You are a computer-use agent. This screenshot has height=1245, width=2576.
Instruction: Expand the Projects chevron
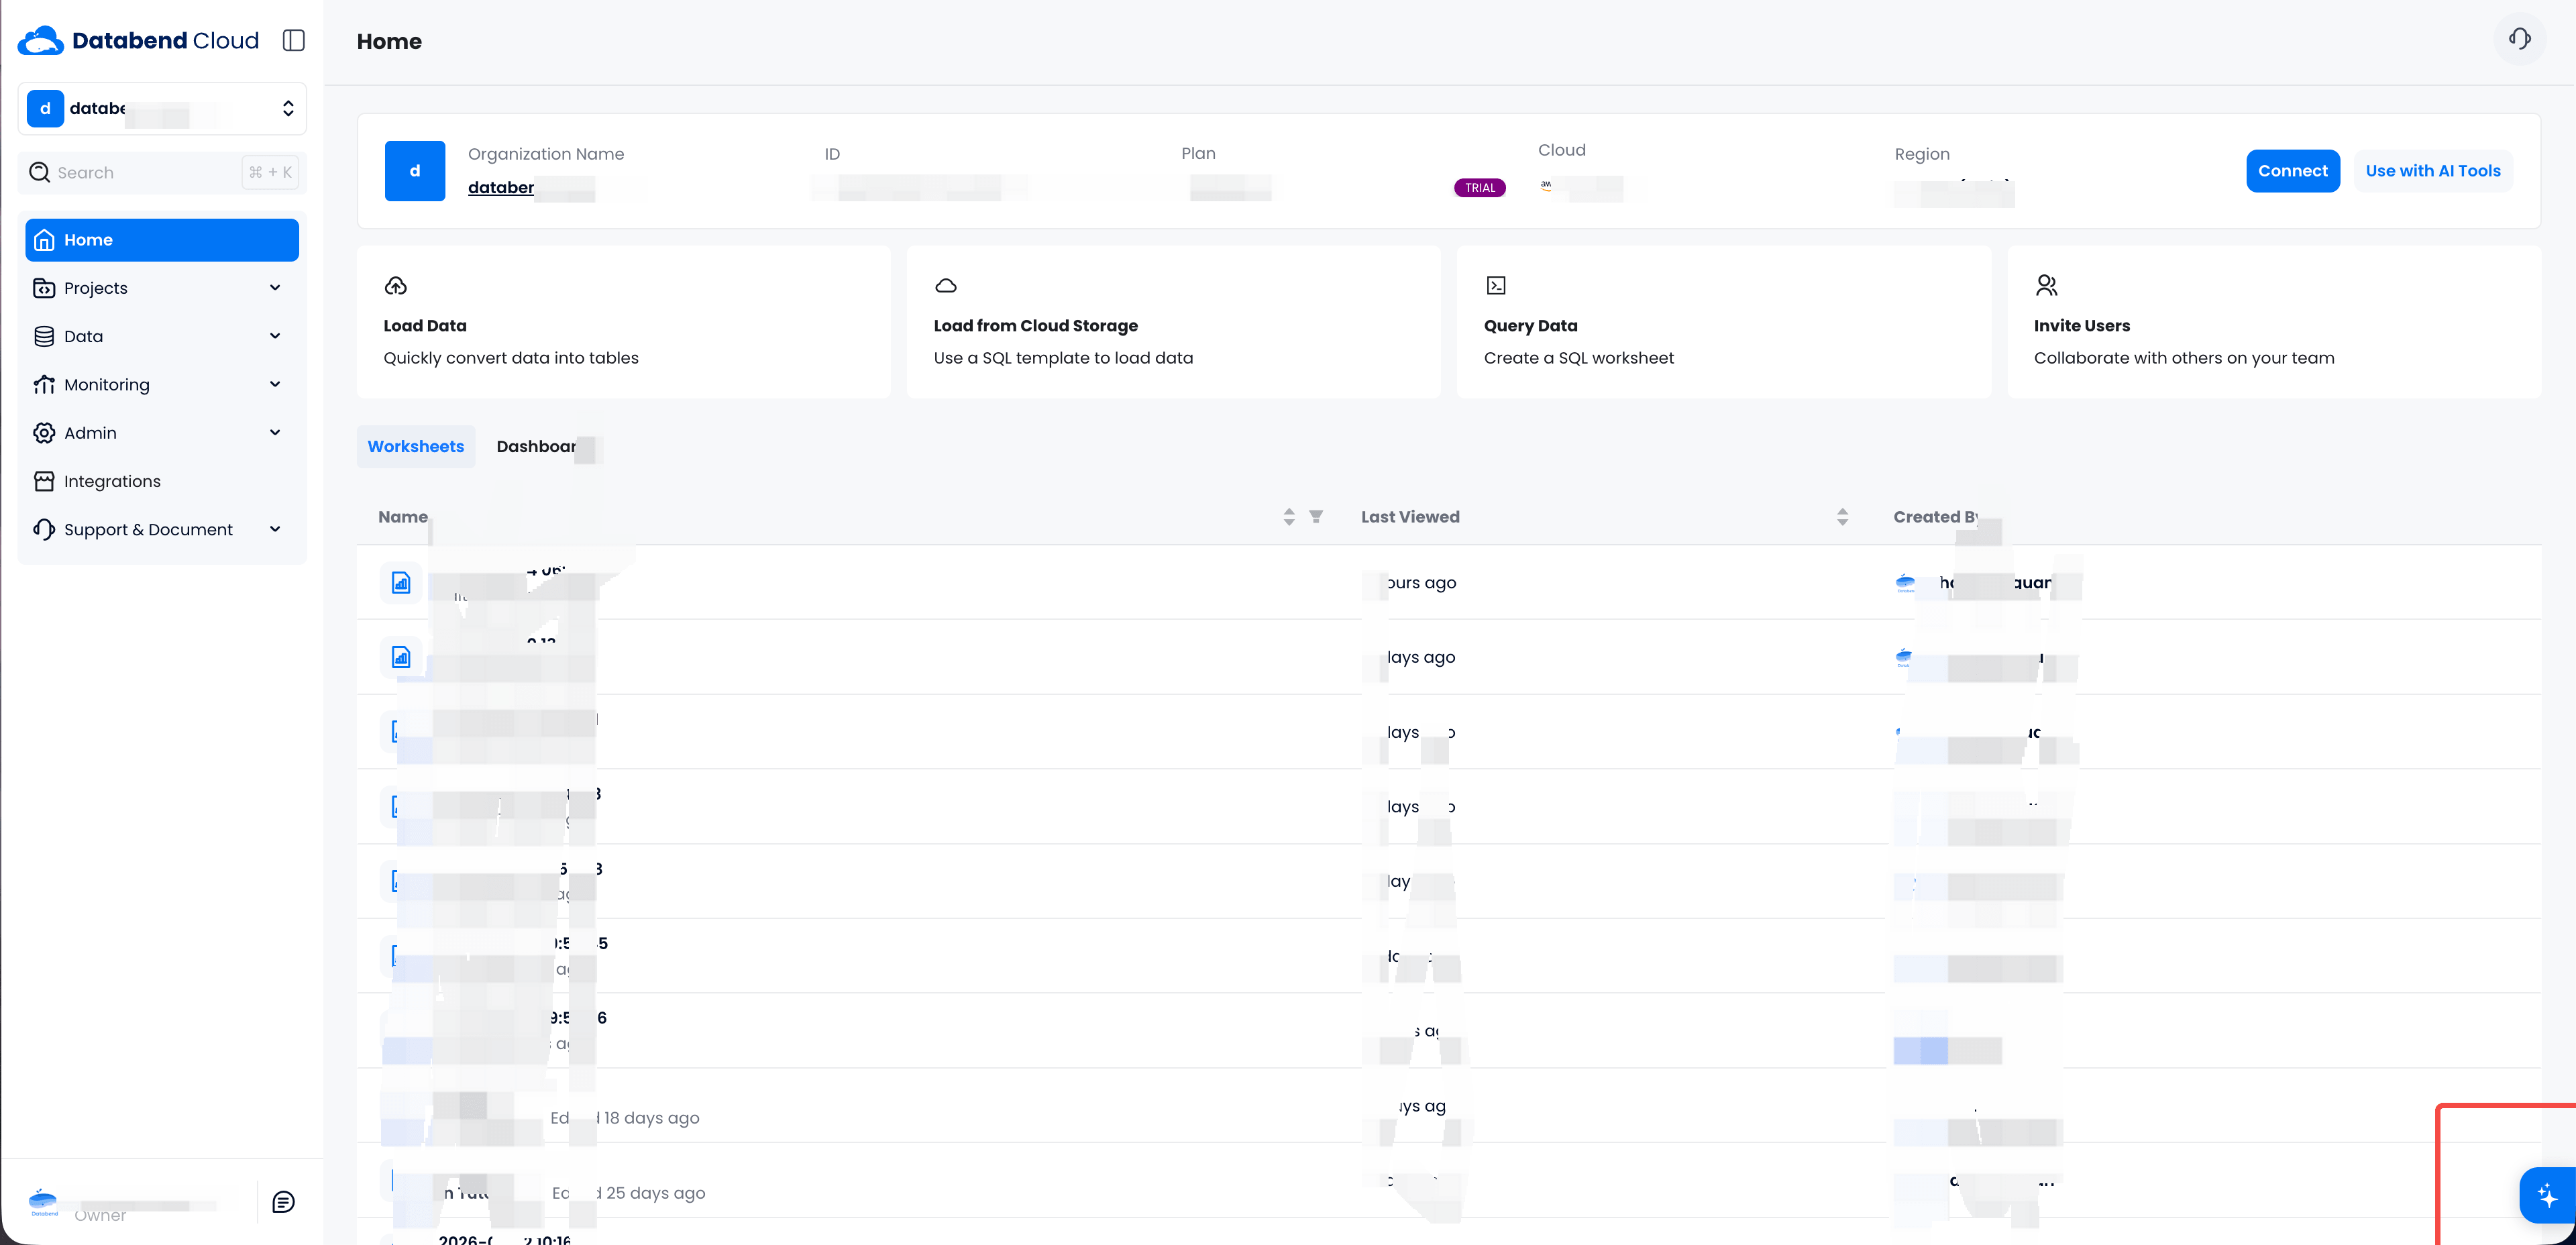point(275,288)
